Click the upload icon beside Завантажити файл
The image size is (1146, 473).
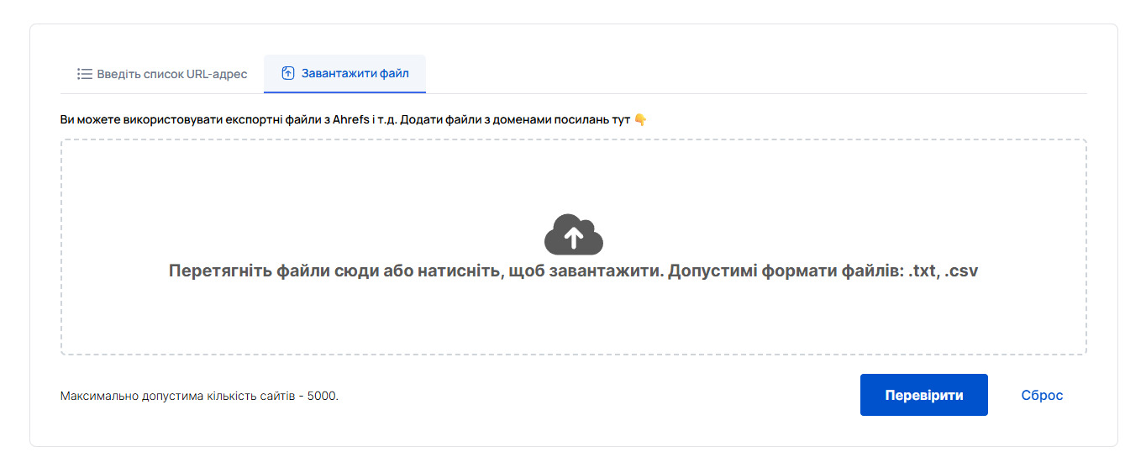(287, 74)
